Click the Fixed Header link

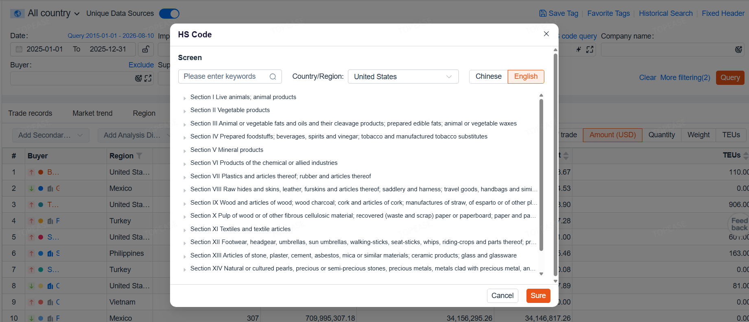[723, 13]
